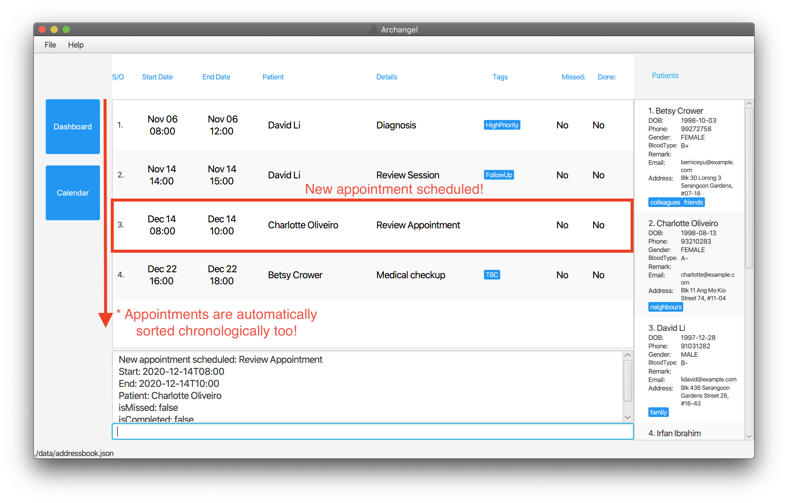Image resolution: width=788 pixels, height=503 pixels.
Task: Select appointment 1 Diagnosis row
Action: [372, 125]
